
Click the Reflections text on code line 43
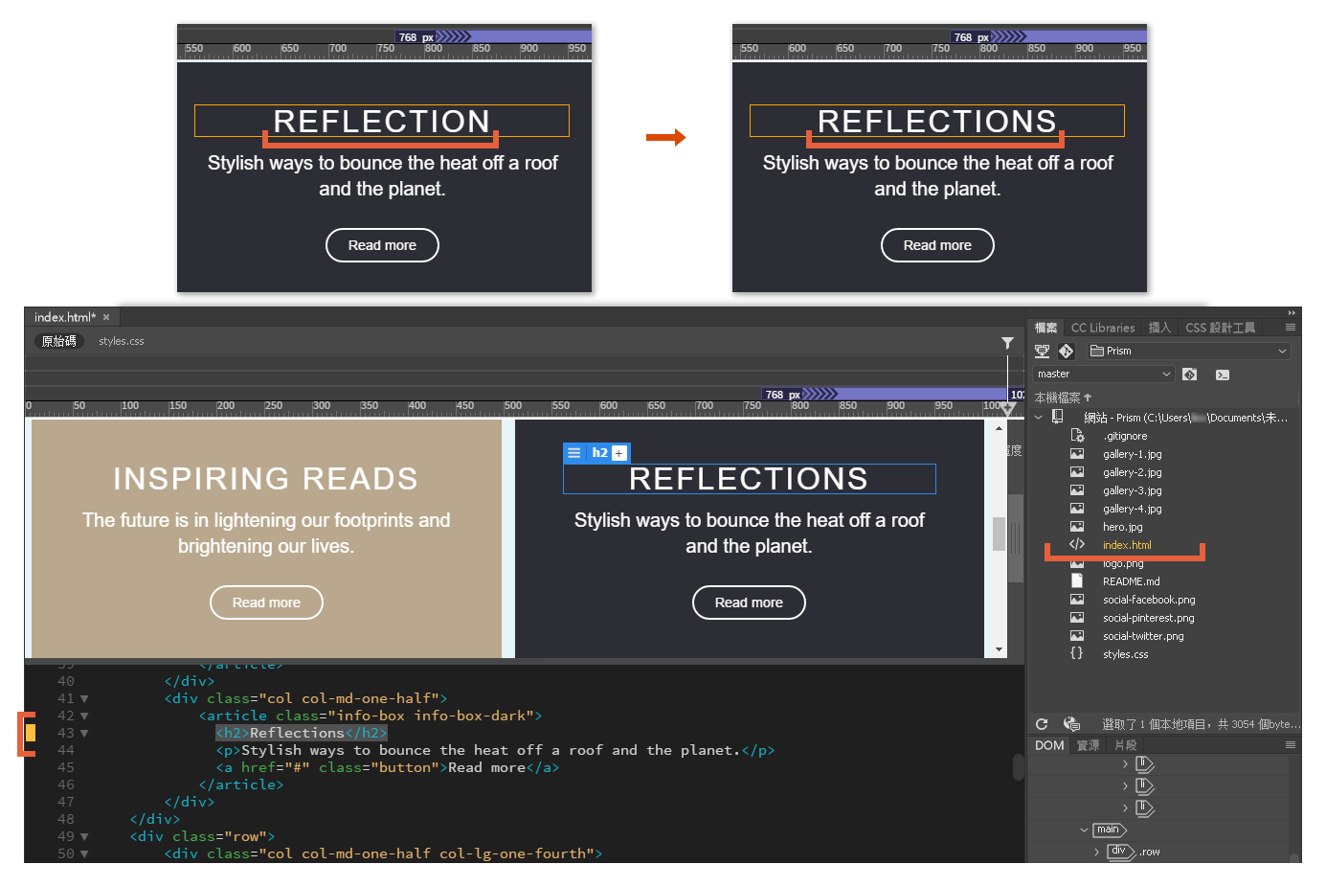coord(297,733)
